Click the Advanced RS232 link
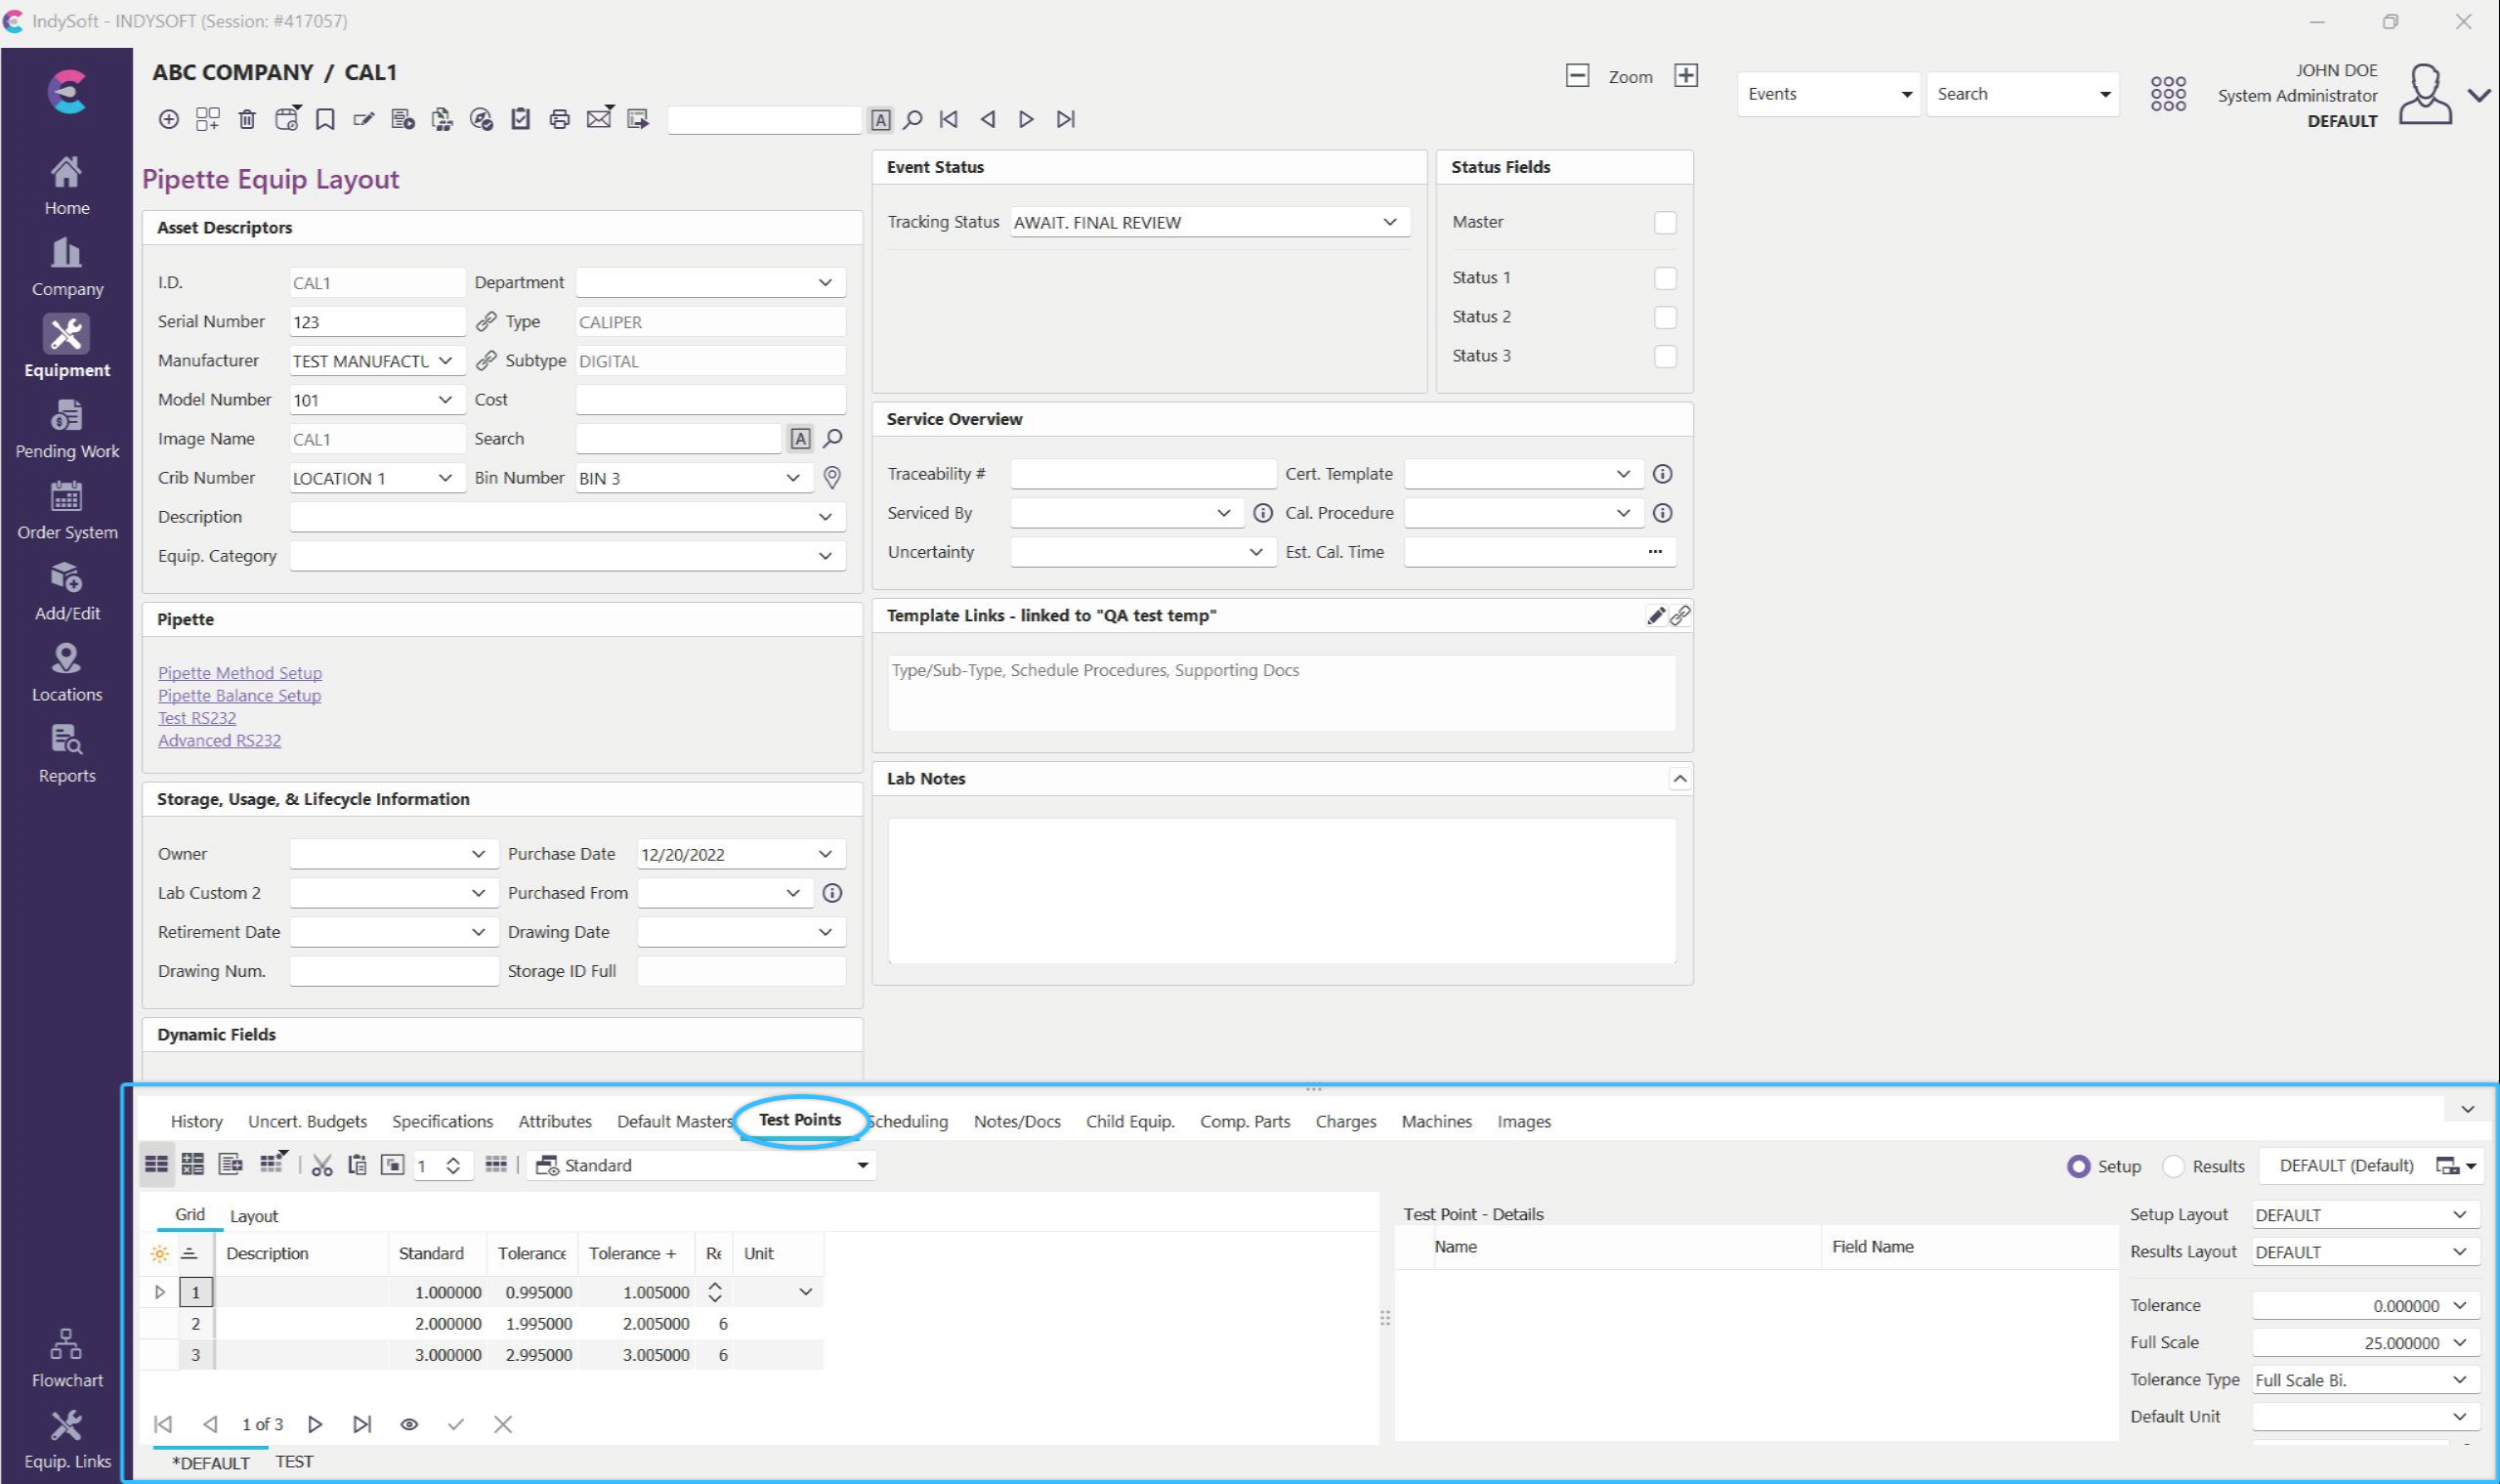Image resolution: width=2500 pixels, height=1484 pixels. click(219, 741)
